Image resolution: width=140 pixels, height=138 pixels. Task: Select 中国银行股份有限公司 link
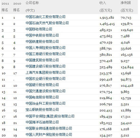pos(42,85)
